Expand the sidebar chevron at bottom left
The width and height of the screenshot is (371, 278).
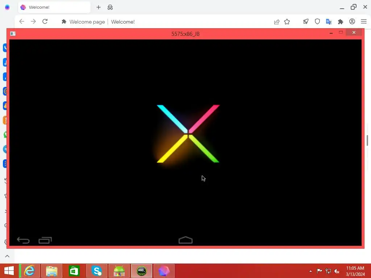7,256
